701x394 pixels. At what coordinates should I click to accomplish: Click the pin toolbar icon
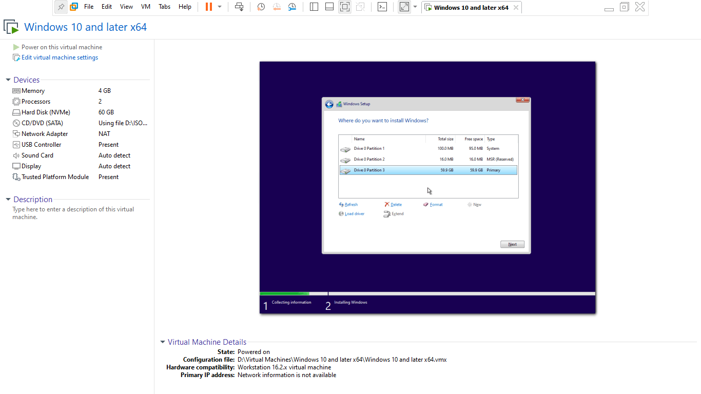pos(61,7)
